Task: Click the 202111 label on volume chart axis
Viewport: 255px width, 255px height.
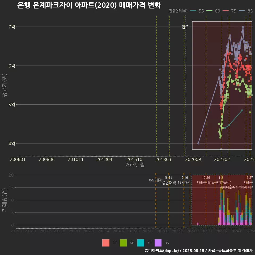Action: 207,231
